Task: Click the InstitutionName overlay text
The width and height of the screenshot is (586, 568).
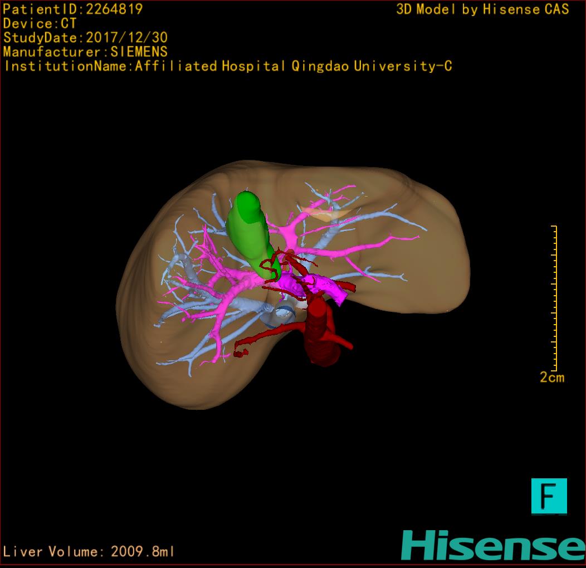Action: click(227, 66)
